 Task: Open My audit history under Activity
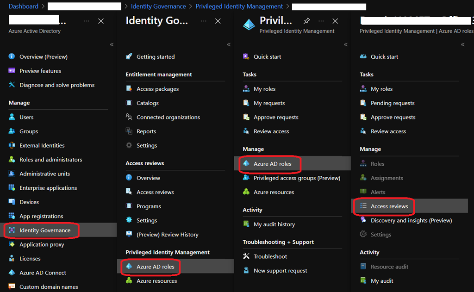(274, 224)
